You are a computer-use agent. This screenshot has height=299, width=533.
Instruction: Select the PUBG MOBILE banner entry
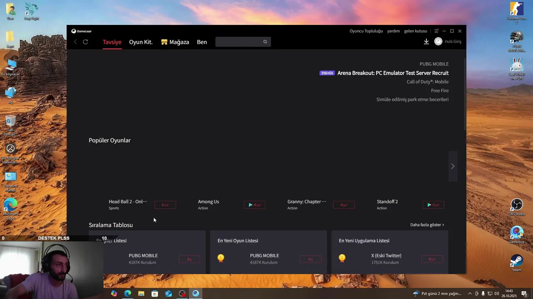click(434, 64)
